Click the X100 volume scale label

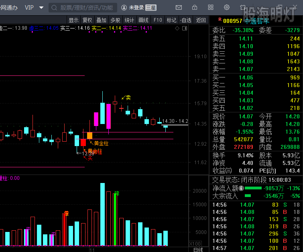click(x=195, y=244)
